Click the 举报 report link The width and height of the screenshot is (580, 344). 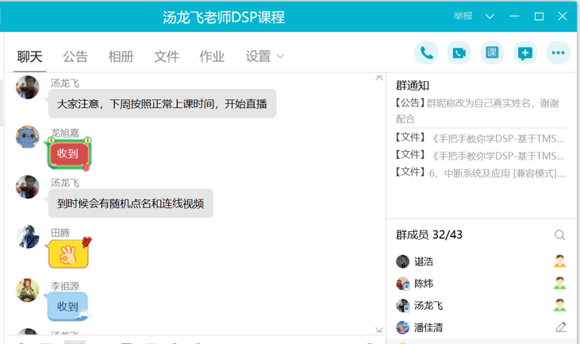463,17
